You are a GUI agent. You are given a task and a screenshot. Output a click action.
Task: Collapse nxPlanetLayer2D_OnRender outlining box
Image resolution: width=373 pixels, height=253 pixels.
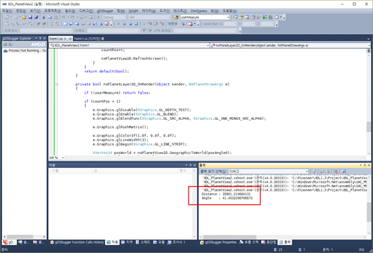click(57, 84)
